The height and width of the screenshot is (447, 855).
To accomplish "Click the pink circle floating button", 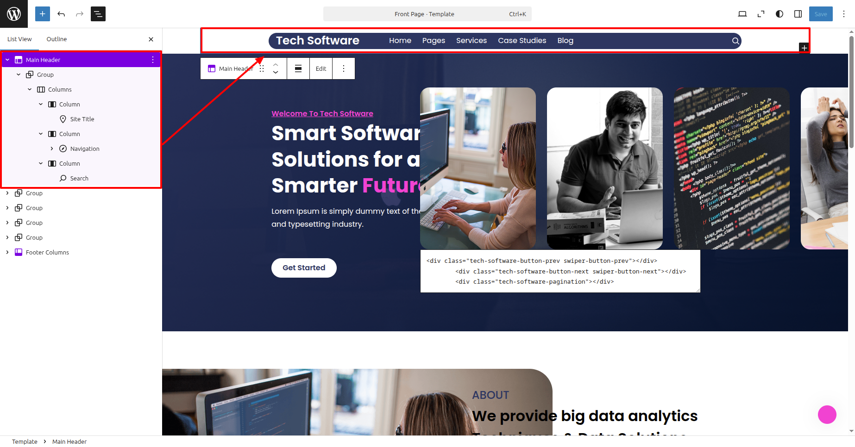I will click(x=827, y=415).
